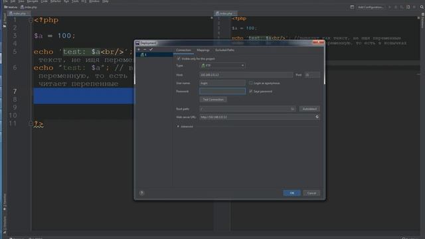This screenshot has height=239, width=425.
Task: Click the project structure toolbar icon
Action: (x=408, y=7)
